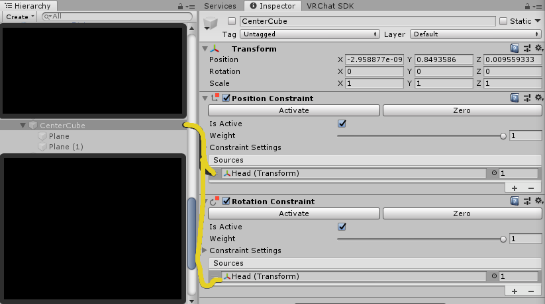Select Plane (1) in the Hierarchy
545x304 pixels.
click(66, 147)
